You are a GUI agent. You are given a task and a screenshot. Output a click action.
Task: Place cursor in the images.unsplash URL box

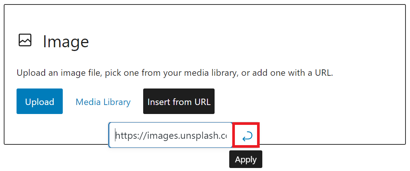coord(171,135)
